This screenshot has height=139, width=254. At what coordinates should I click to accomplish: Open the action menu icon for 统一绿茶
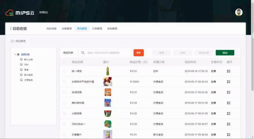tap(229, 71)
